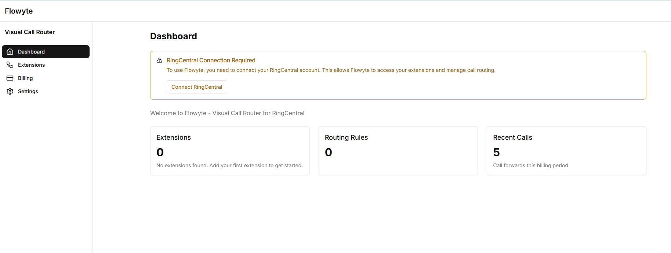Click the RingCentral Connection Required heading text
Image resolution: width=671 pixels, height=253 pixels.
point(211,60)
